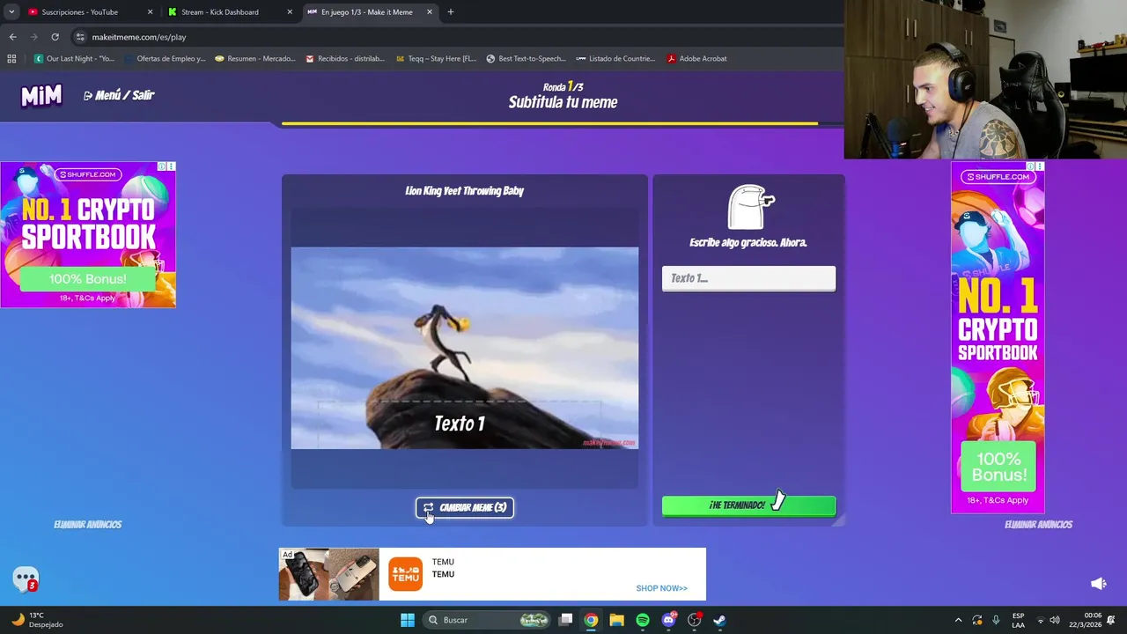Show hidden system tray icons
This screenshot has height=634, width=1127.
pos(958,620)
